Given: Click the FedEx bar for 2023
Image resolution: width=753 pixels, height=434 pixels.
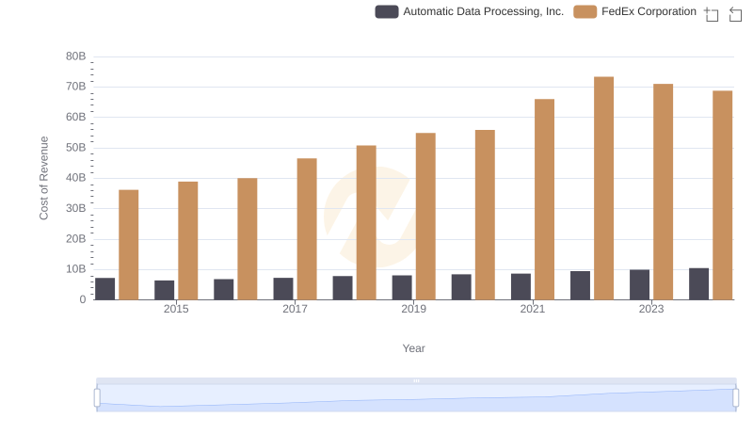Looking at the screenshot, I should pyautogui.click(x=663, y=192).
